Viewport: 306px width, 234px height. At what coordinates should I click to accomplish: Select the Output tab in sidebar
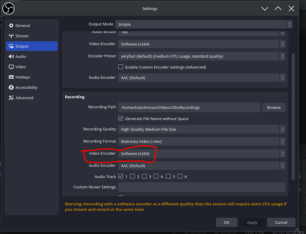[x=31, y=46]
